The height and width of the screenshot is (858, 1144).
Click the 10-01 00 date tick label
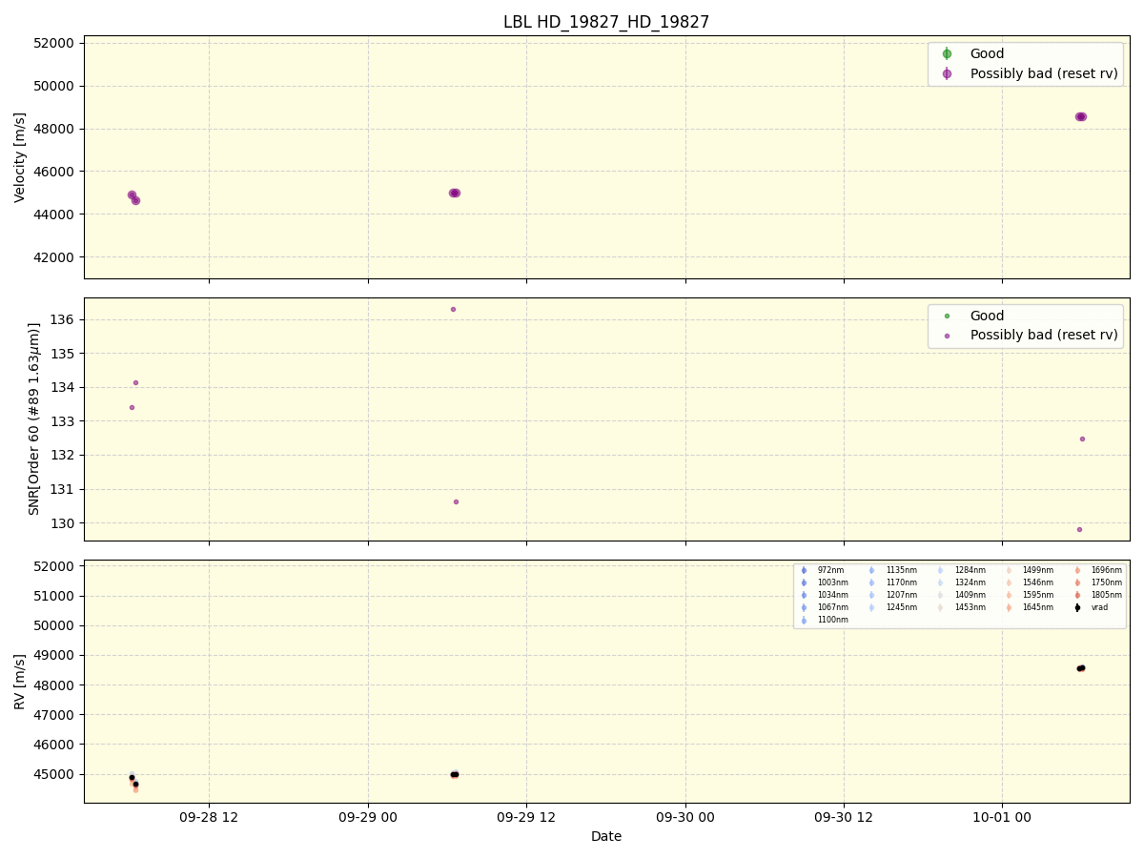(1002, 817)
